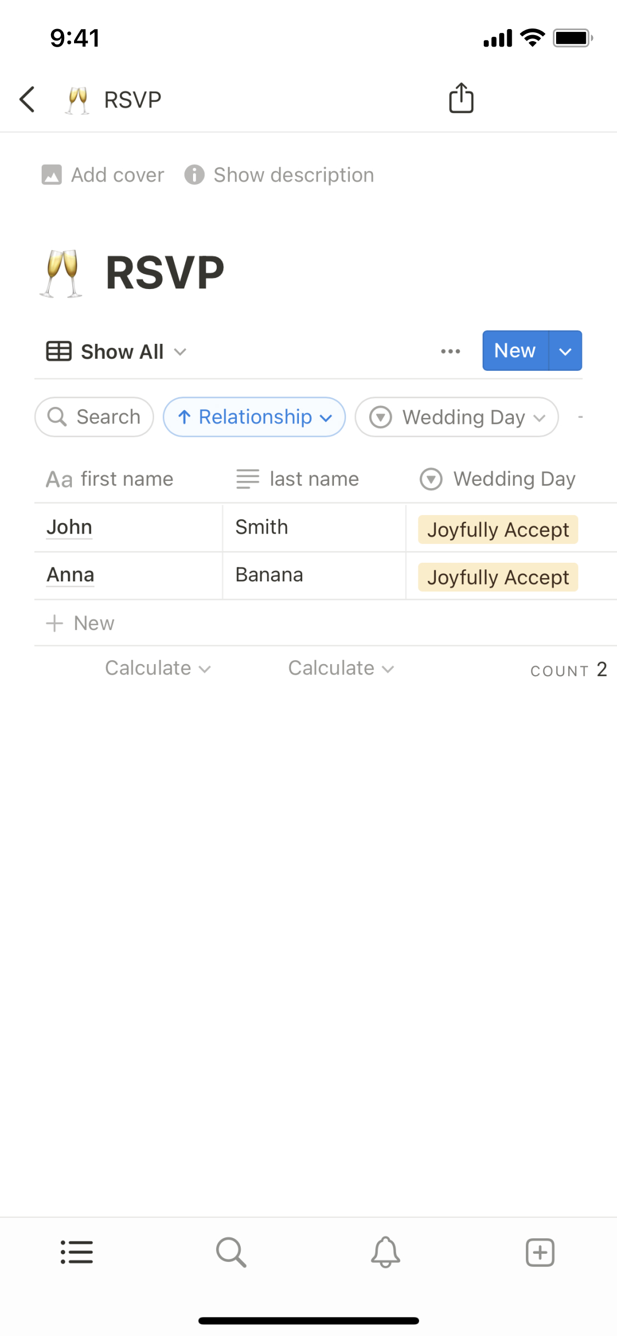The height and width of the screenshot is (1336, 617).
Task: Tap the back arrow icon
Action: 27,100
